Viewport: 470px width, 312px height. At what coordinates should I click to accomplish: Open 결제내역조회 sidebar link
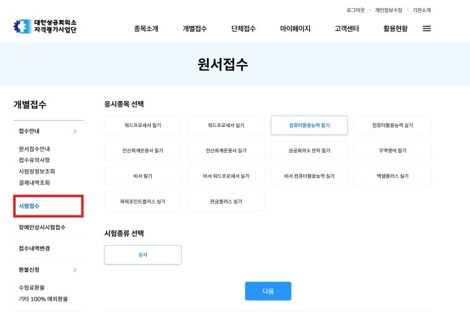(34, 183)
